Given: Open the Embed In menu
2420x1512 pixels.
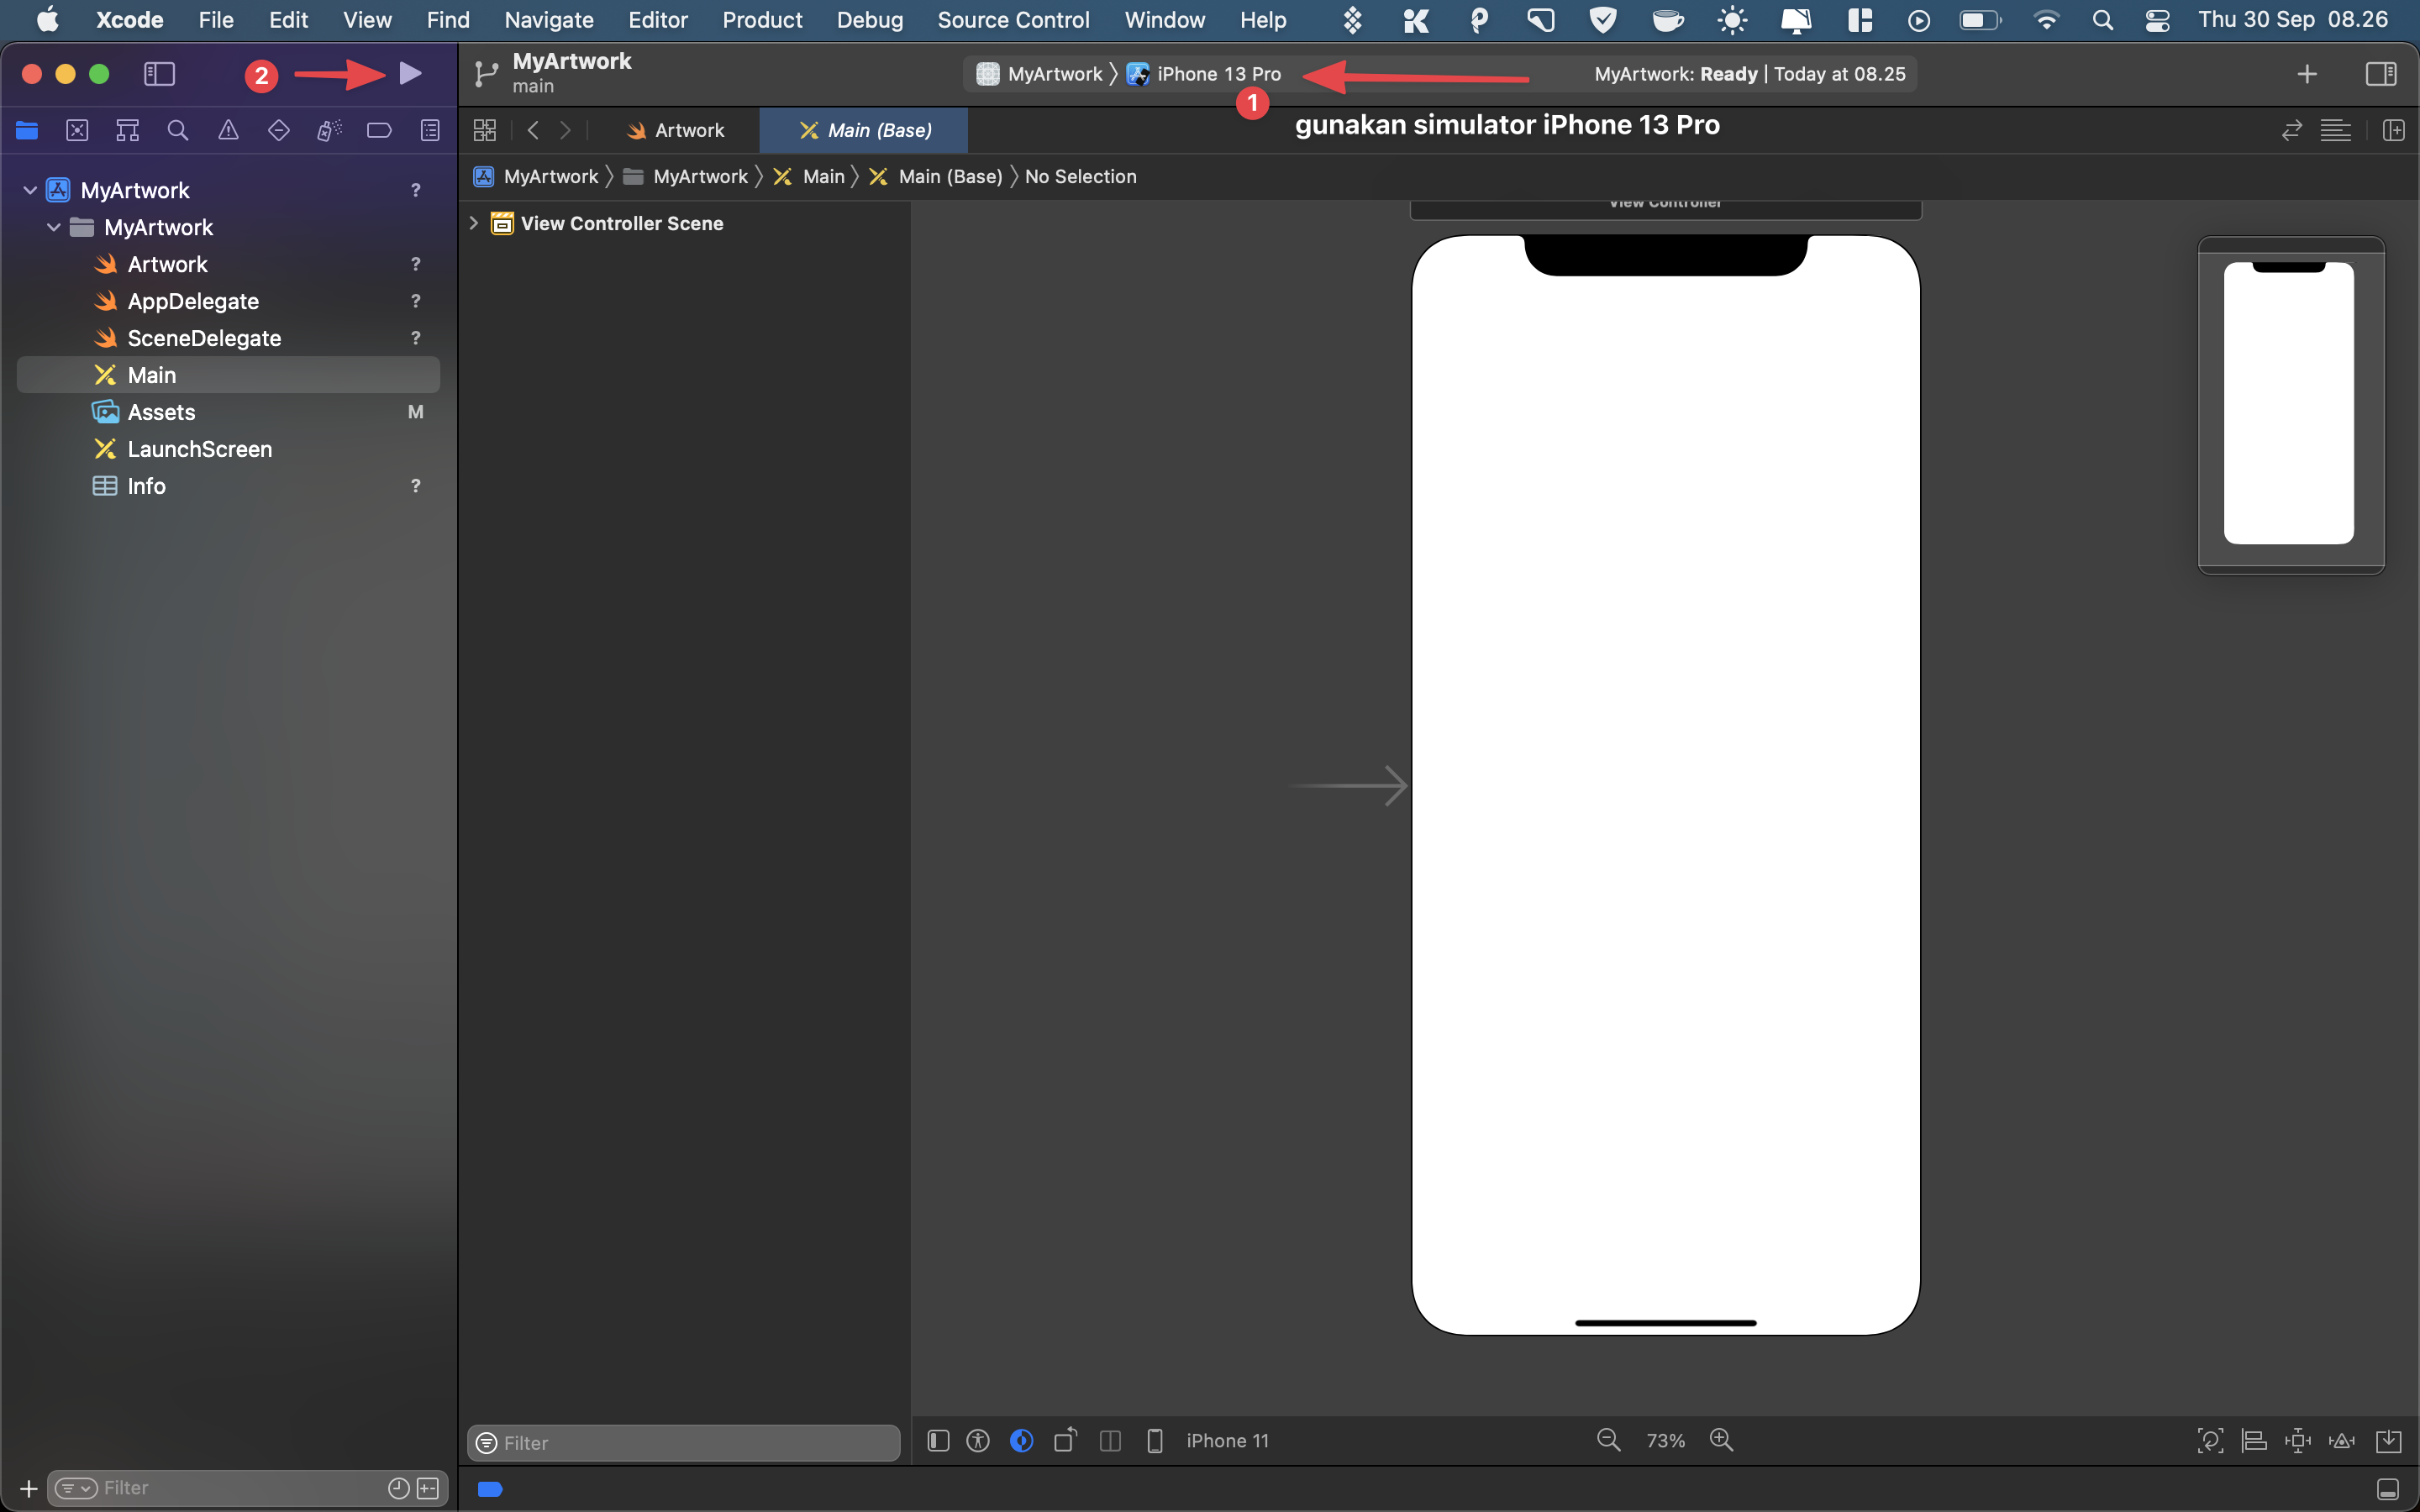Looking at the screenshot, I should (x=2388, y=1440).
